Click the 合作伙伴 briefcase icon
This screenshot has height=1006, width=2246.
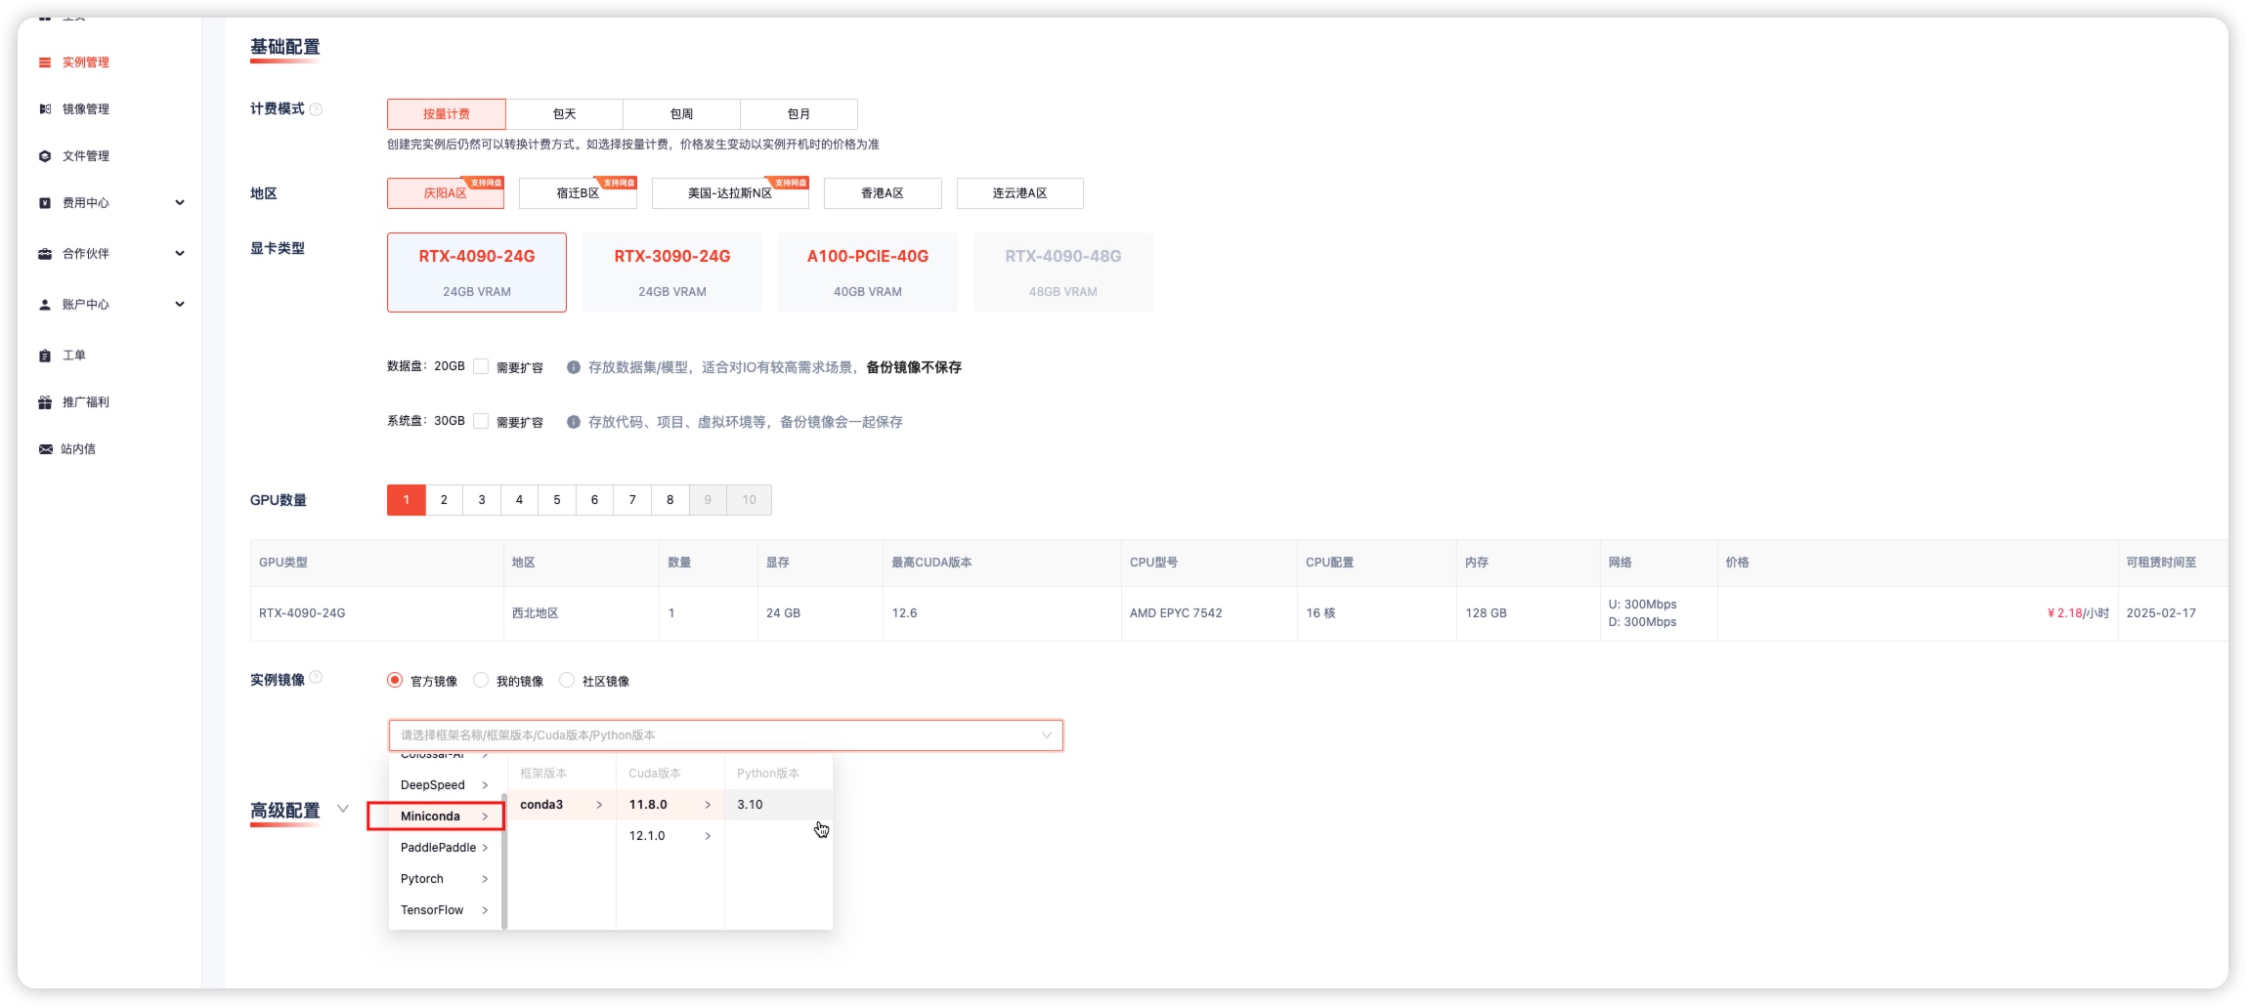point(45,254)
